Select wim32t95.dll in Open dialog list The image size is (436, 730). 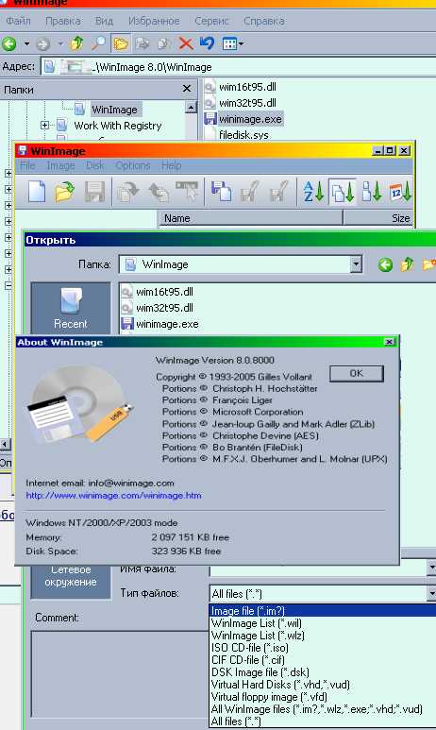click(158, 308)
